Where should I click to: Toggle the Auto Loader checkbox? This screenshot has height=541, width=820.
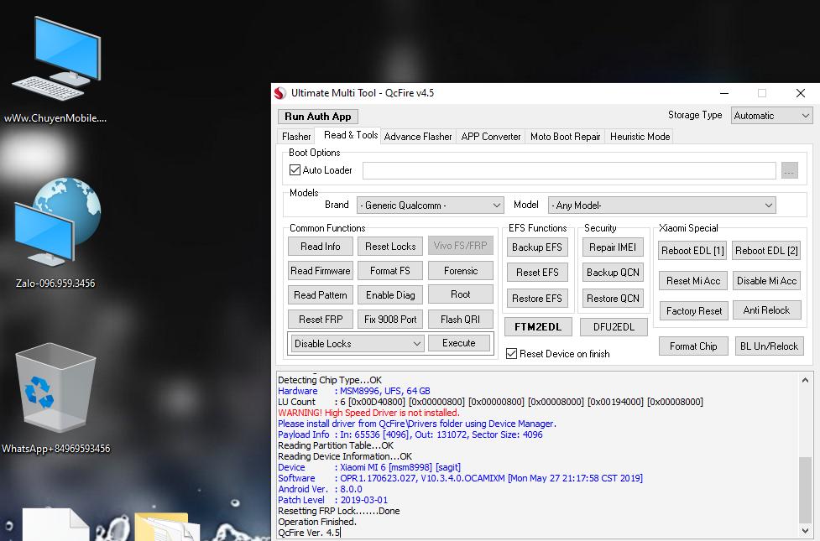point(295,170)
